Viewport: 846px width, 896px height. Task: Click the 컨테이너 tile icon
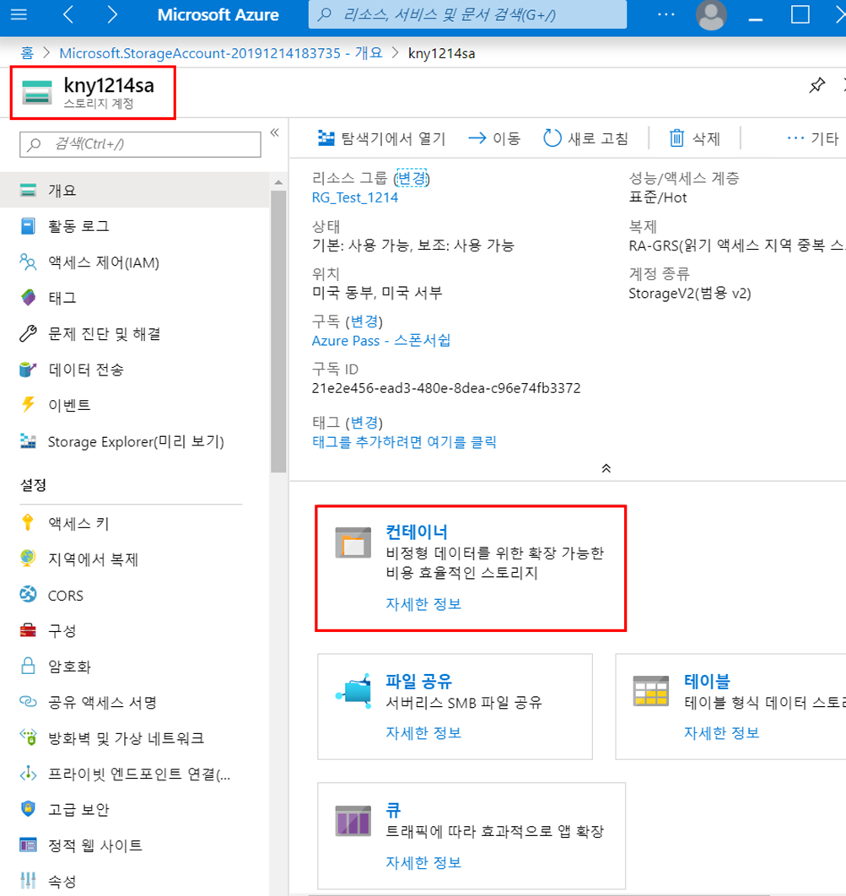353,542
